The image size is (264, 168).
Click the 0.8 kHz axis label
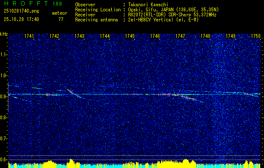(x=3, y=118)
